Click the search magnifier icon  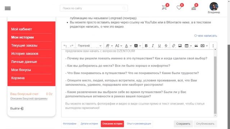coord(124,8)
